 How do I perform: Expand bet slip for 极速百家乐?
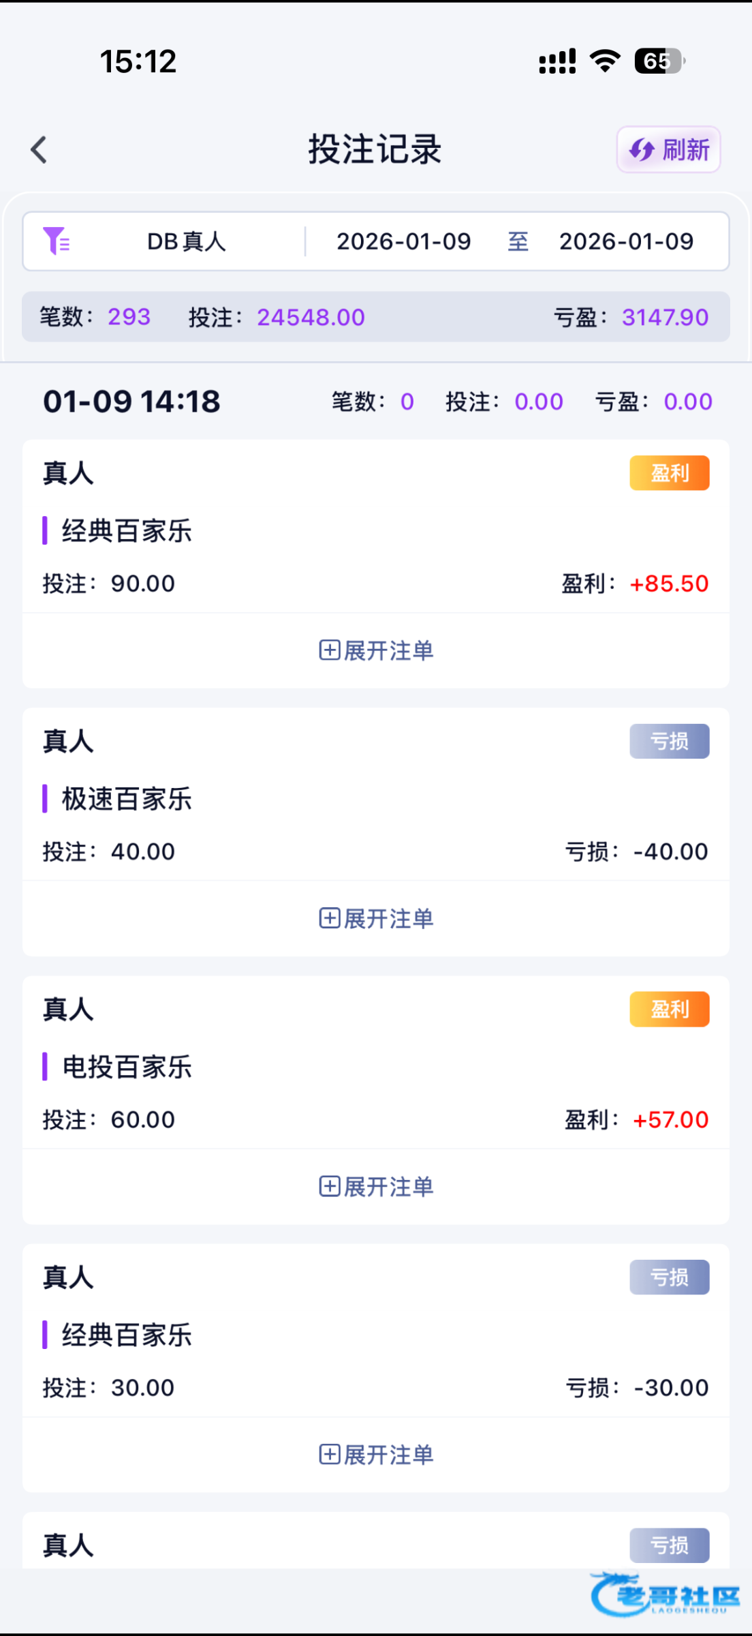(x=376, y=918)
